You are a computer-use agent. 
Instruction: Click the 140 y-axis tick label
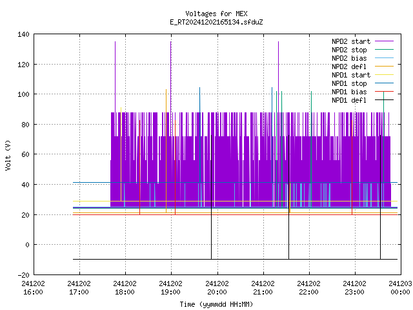pyautogui.click(x=23, y=34)
